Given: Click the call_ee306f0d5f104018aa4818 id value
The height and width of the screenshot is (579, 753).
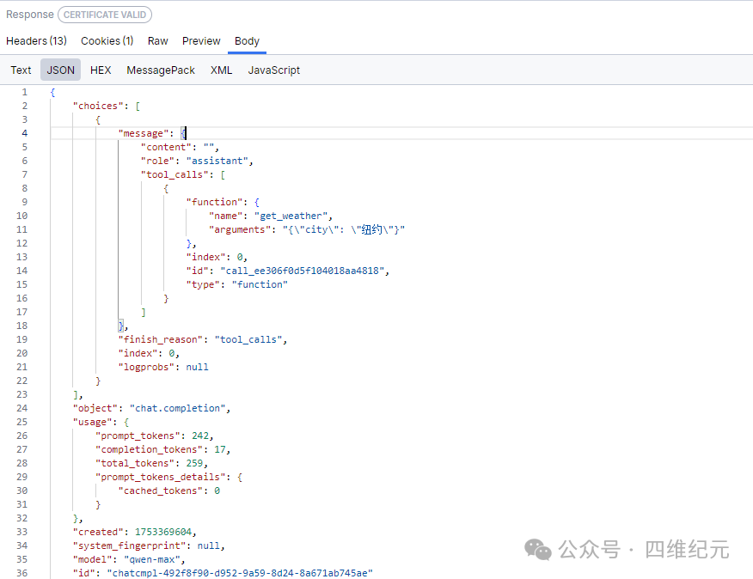Looking at the screenshot, I should click(302, 271).
